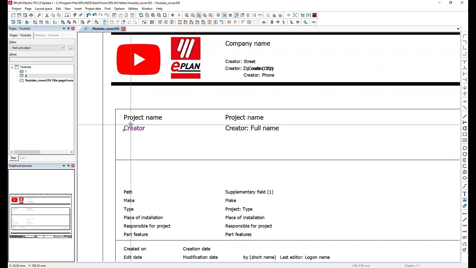Select the Line drawing tool
Screen dimensions: 476x268
click(x=465, y=117)
